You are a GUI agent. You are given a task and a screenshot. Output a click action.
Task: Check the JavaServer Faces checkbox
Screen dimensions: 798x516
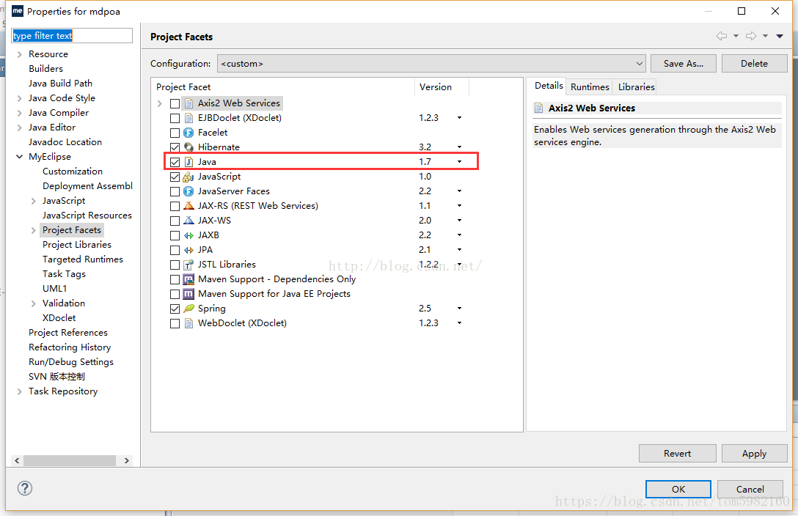pos(175,191)
